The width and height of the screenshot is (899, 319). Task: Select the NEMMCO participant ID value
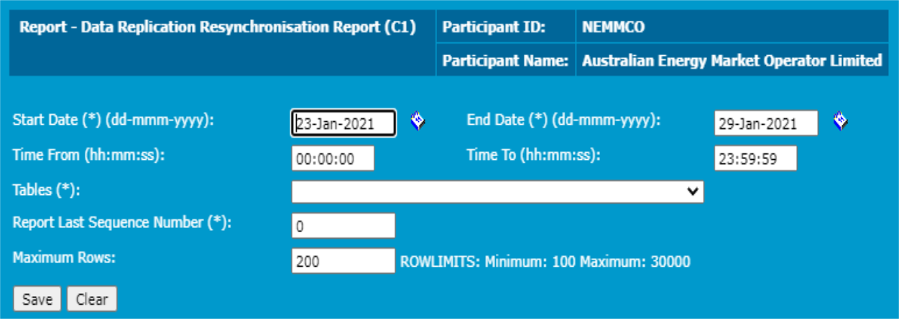point(614,28)
